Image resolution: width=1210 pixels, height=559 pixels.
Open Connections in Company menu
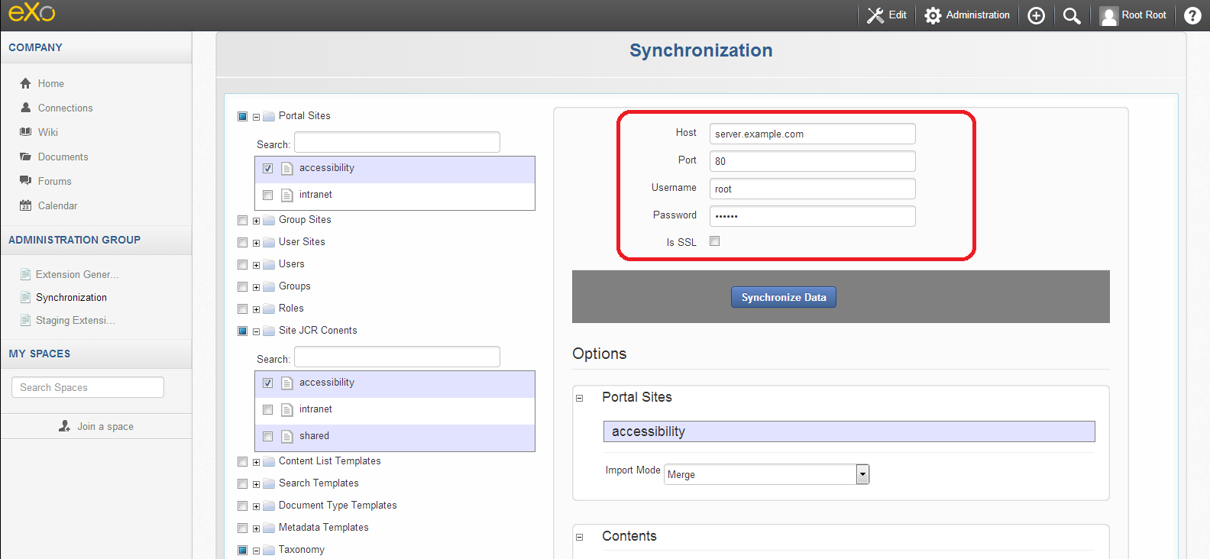pyautogui.click(x=66, y=108)
